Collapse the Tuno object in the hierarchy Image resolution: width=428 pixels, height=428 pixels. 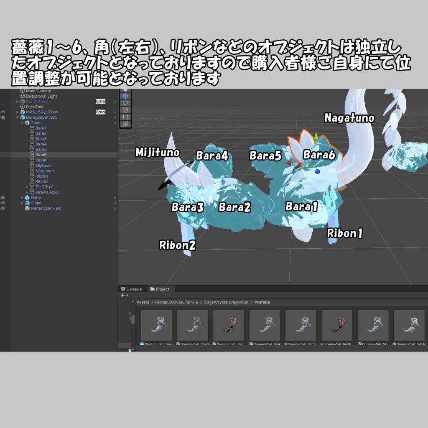[x=22, y=122]
